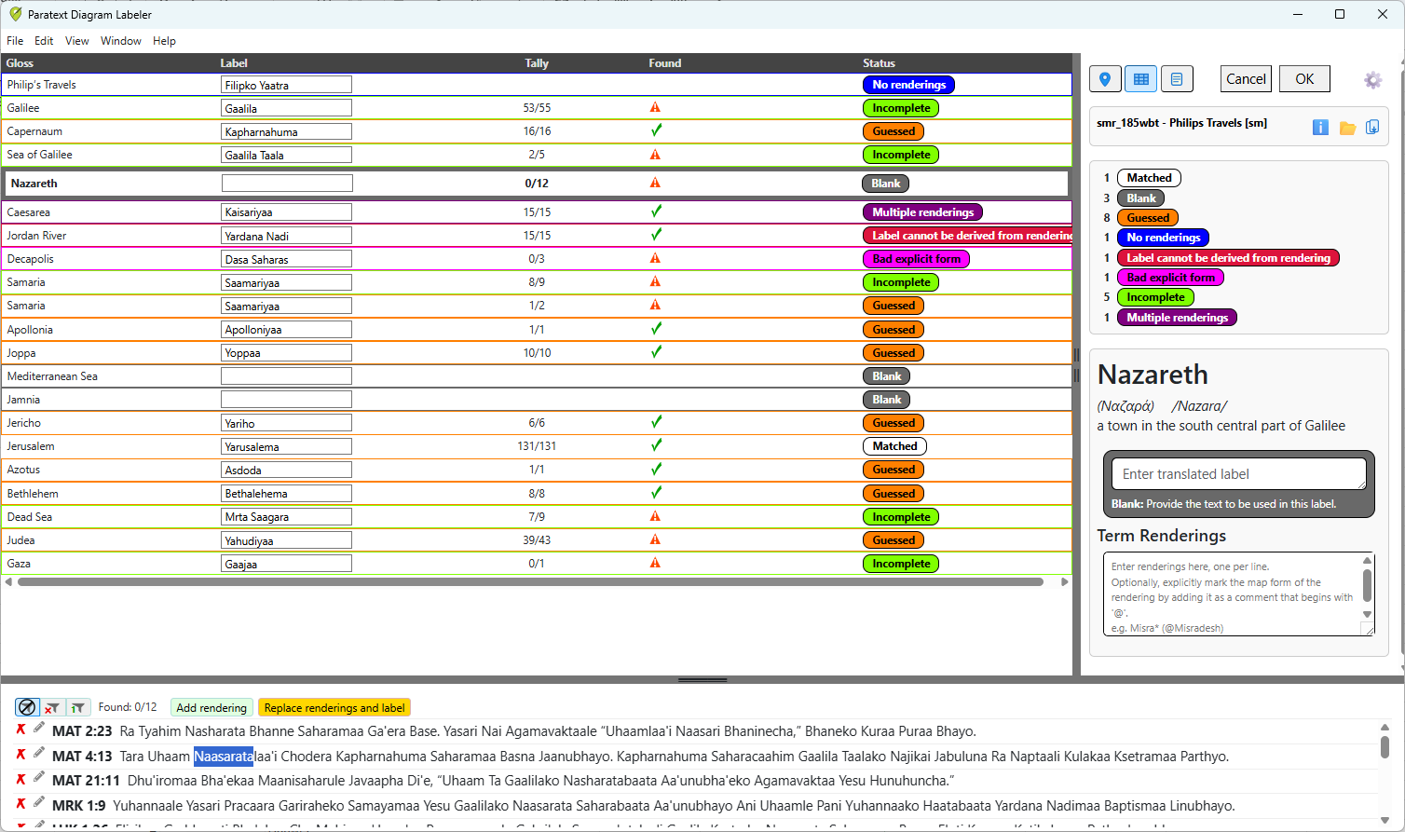Enable the red-X unmatched verses filter

(52, 707)
